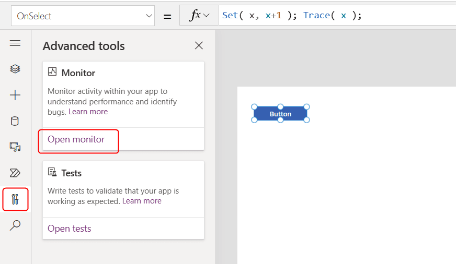Click the Monitor chart icon
456x264 pixels.
tap(52, 71)
